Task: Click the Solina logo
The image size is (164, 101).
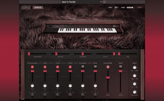Action: (x=26, y=7)
